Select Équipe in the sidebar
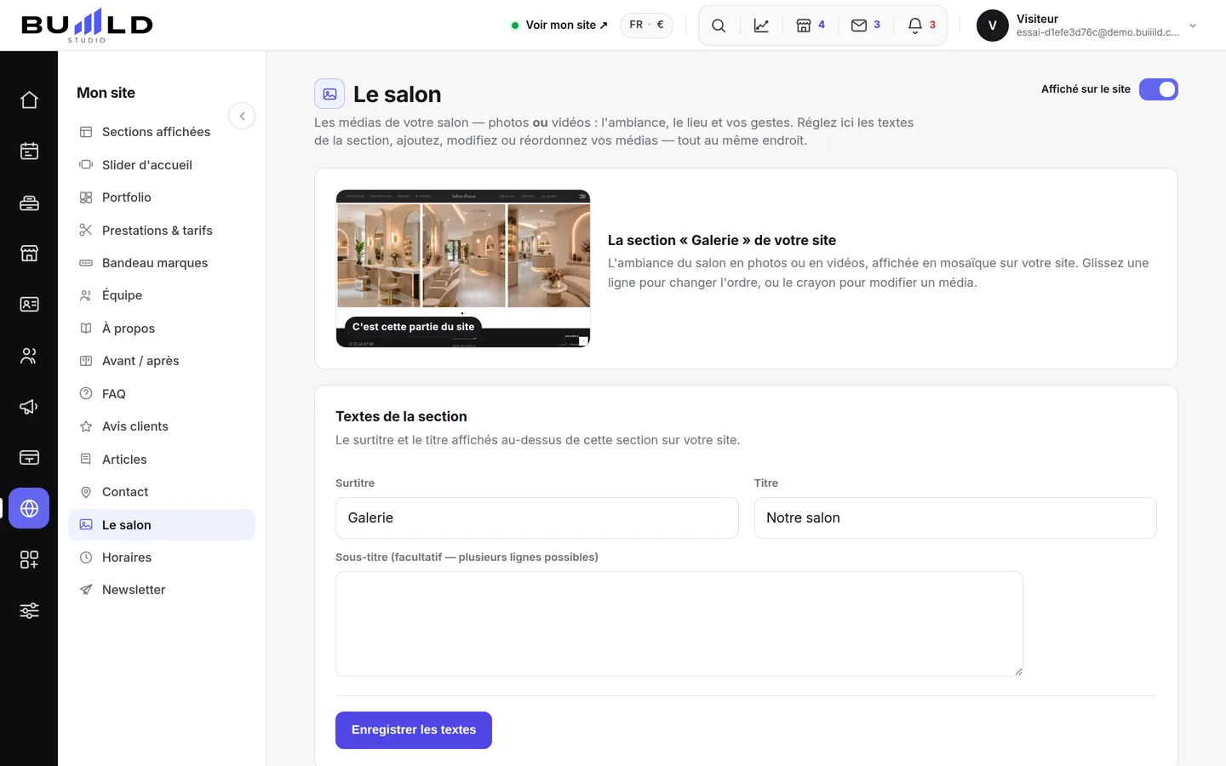The height and width of the screenshot is (766, 1226). coord(162,295)
